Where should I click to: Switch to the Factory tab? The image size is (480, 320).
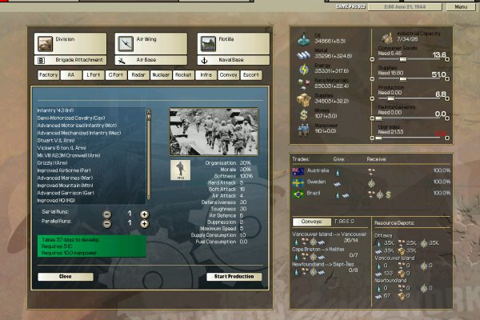coord(48,75)
